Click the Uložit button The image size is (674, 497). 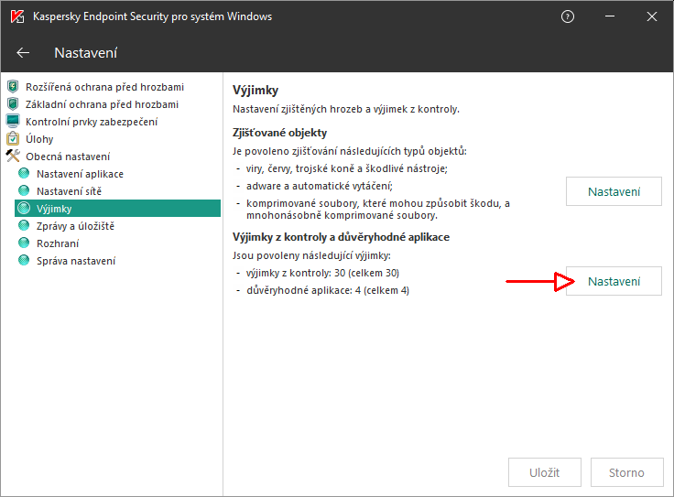point(545,472)
